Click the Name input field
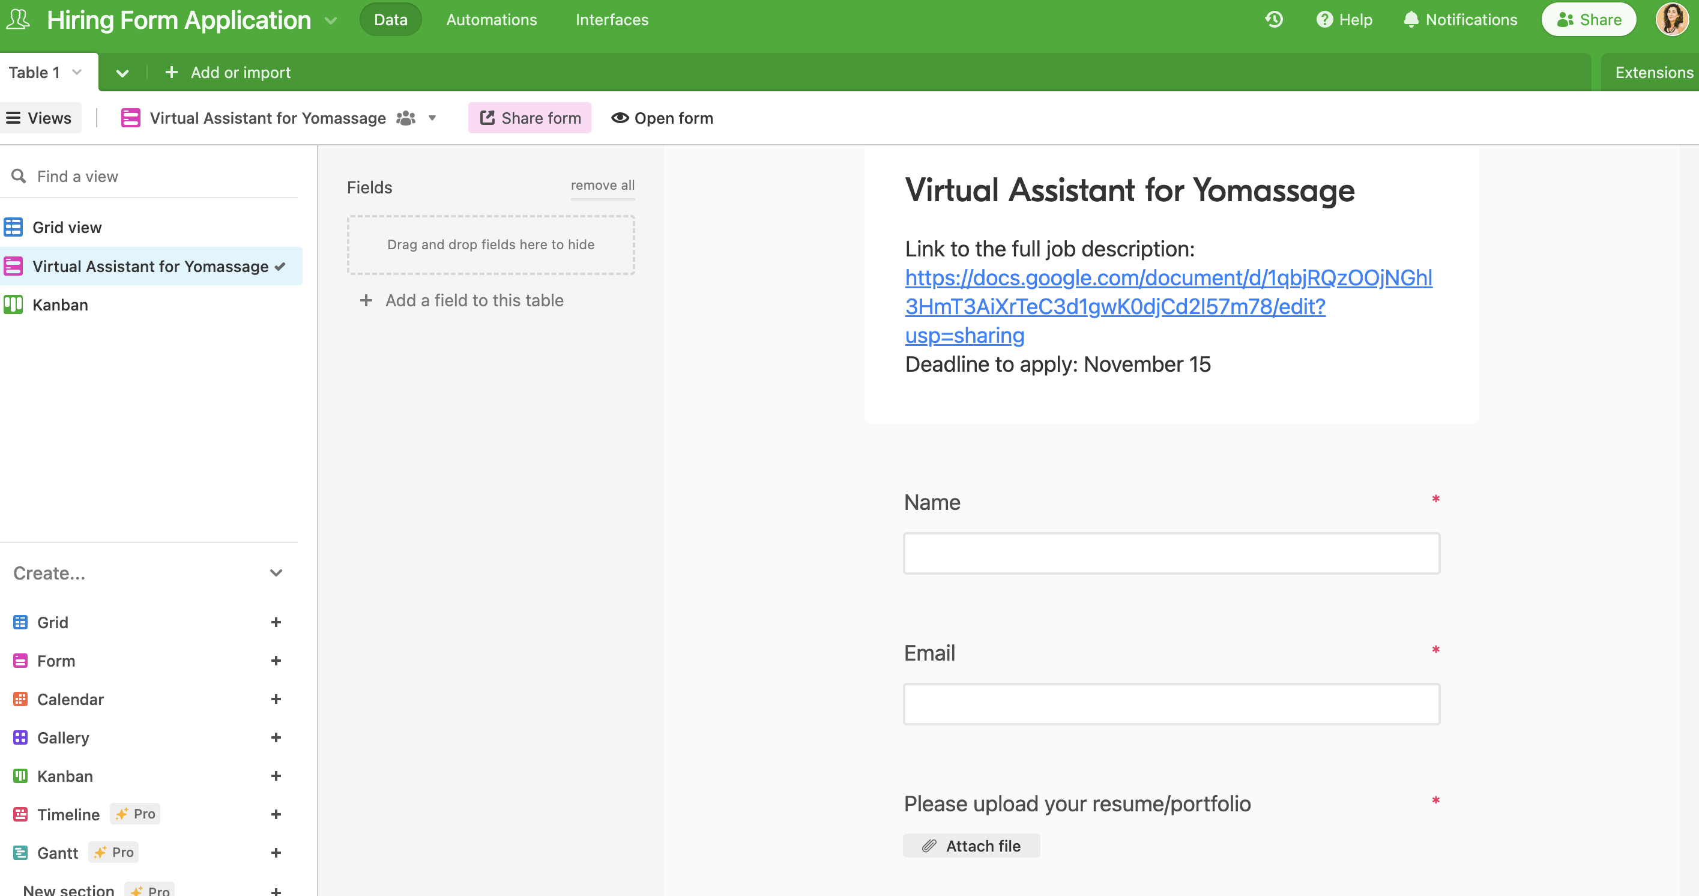Screen dimensions: 1699x896 point(1172,552)
